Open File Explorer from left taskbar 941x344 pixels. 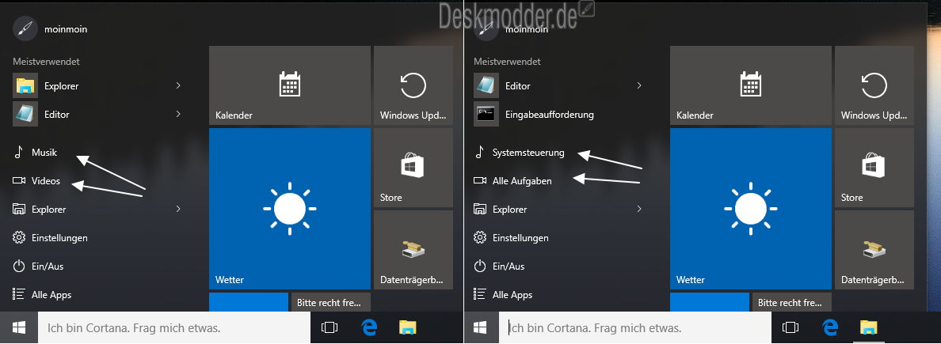pyautogui.click(x=407, y=327)
